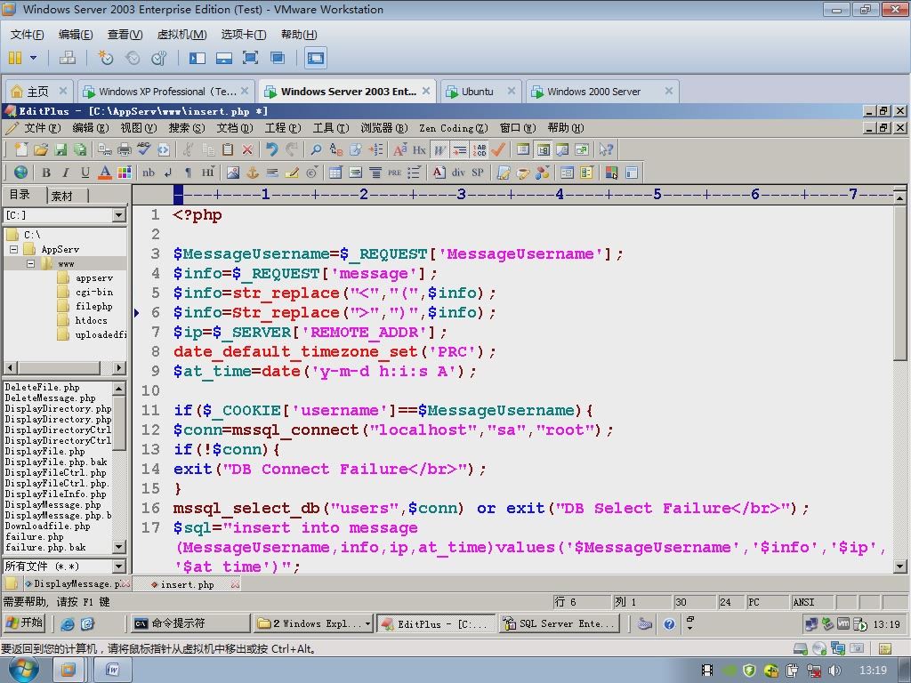Click host Windows Start orb
Screen dimensions: 911x683
(x=23, y=670)
